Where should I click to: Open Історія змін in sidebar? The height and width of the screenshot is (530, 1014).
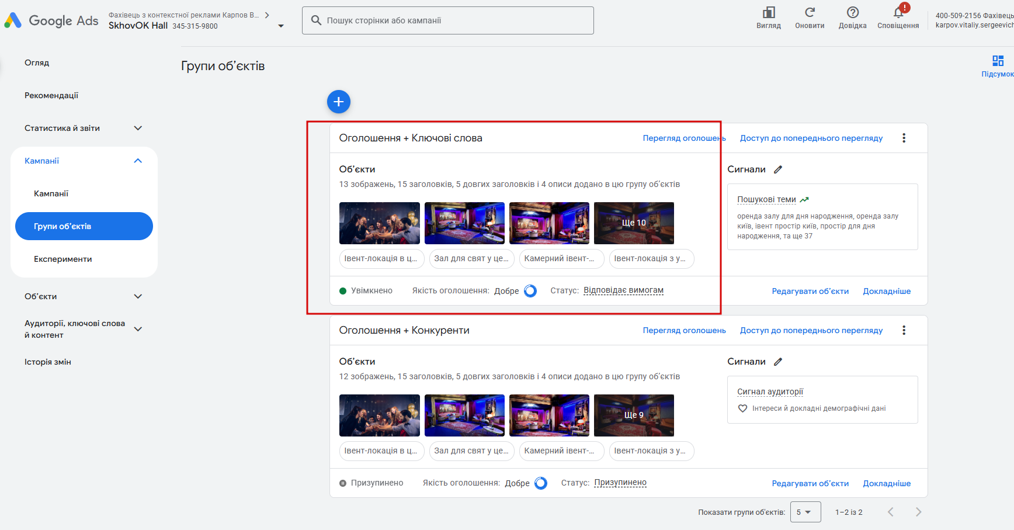coord(48,362)
